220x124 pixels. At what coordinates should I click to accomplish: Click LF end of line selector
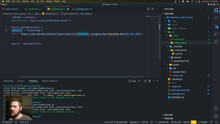click(x=152, y=122)
